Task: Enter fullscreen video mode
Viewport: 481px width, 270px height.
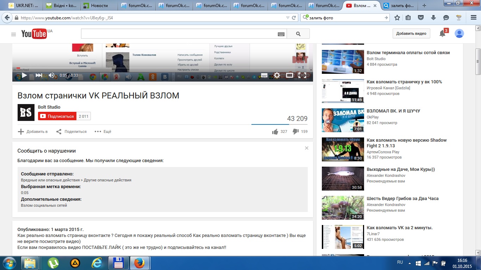Action: 302,75
